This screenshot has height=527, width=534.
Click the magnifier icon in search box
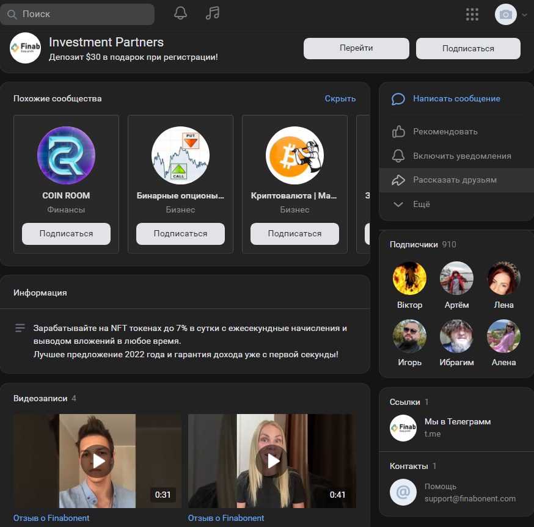[x=12, y=14]
